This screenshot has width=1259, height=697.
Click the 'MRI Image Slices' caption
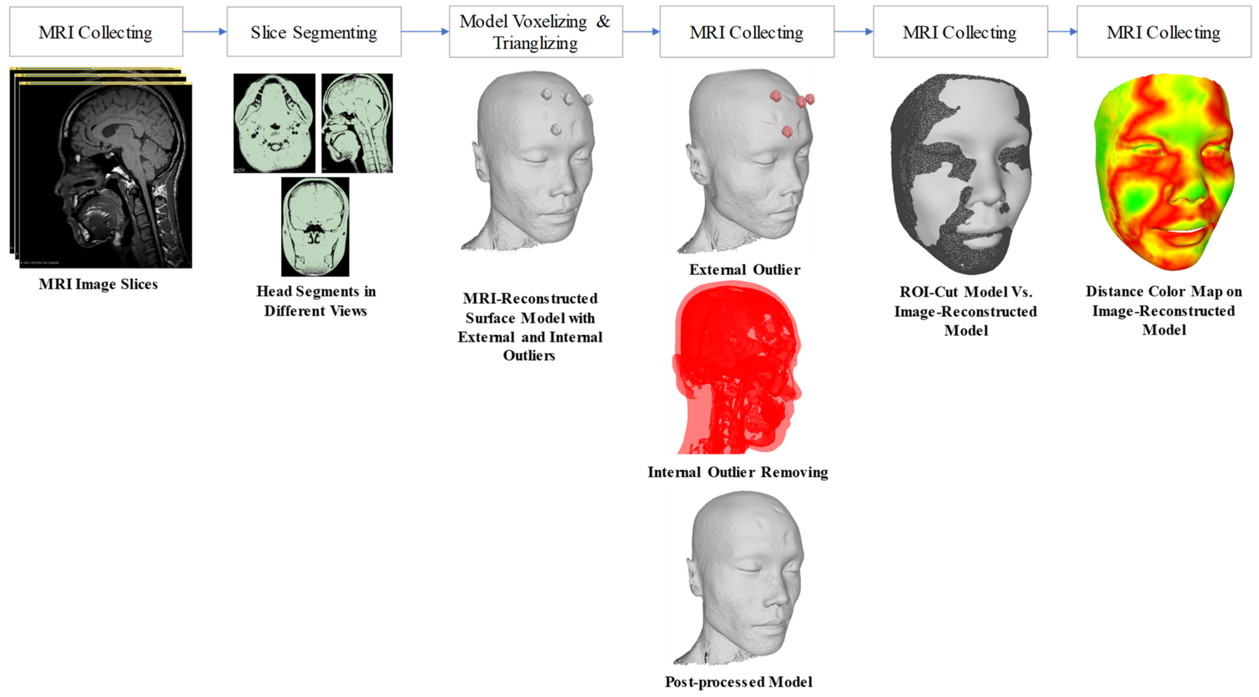(x=98, y=284)
